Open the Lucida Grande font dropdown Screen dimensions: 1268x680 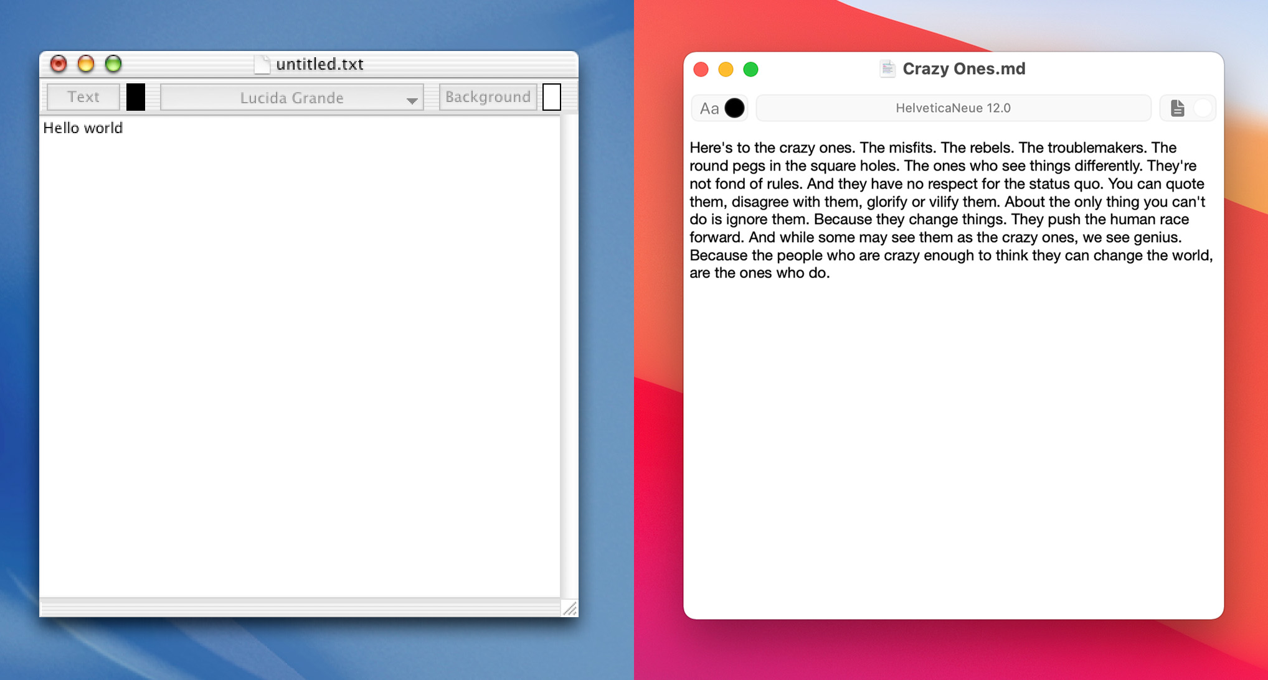(292, 98)
